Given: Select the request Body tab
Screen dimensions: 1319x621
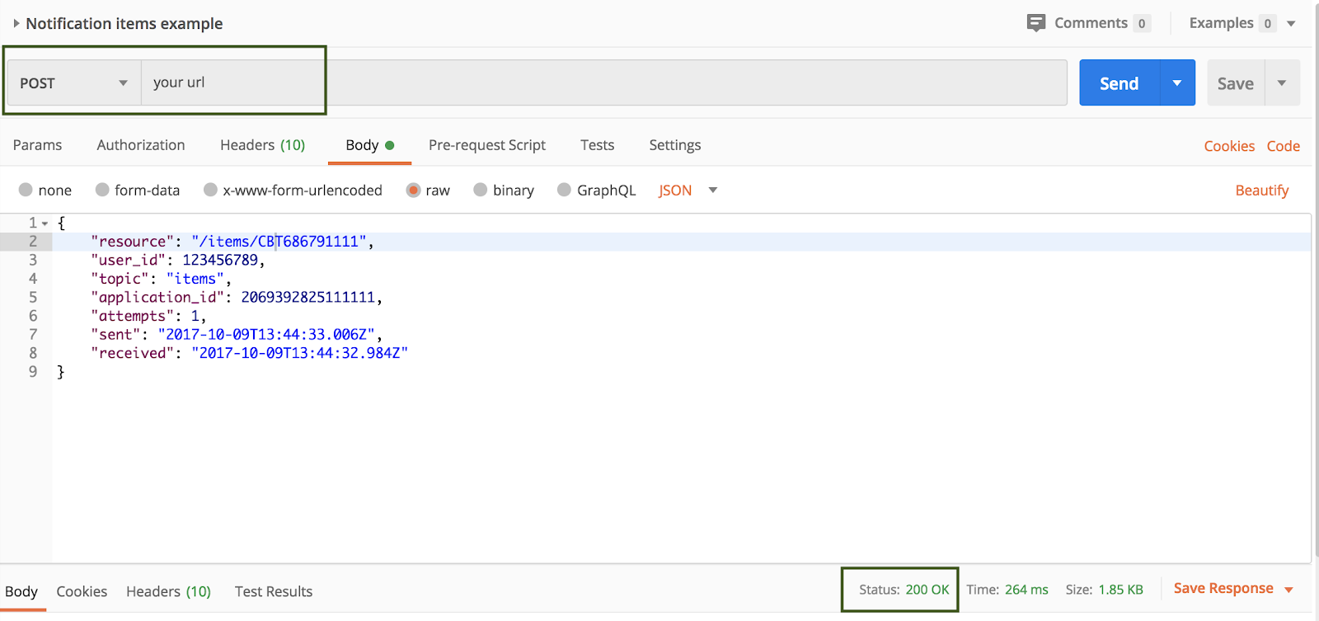Looking at the screenshot, I should click(369, 145).
